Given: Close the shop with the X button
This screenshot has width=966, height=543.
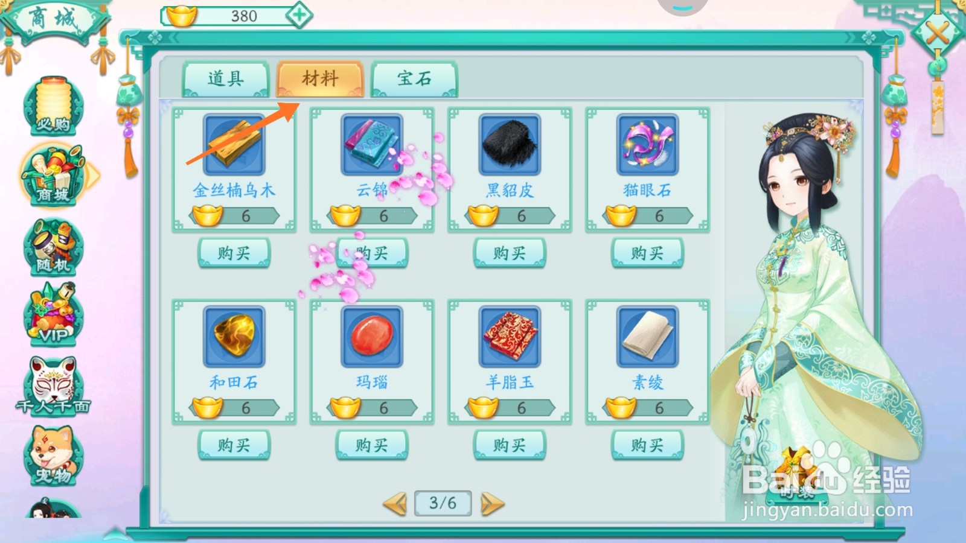Looking at the screenshot, I should [x=938, y=32].
